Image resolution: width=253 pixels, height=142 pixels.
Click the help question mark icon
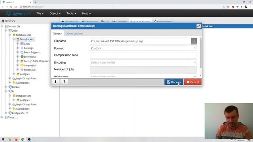64,82
